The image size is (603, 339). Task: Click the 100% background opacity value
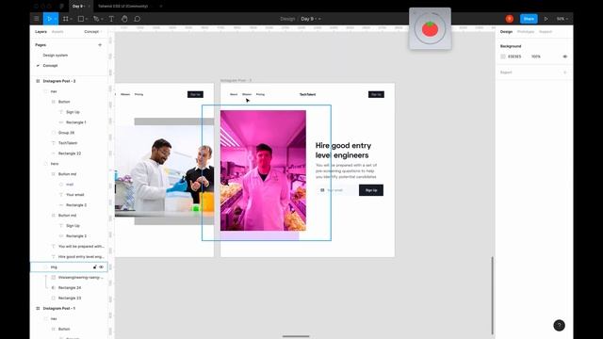pyautogui.click(x=536, y=56)
